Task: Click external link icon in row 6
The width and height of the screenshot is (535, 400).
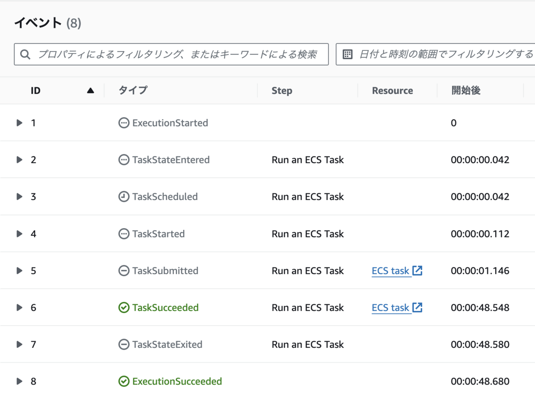Action: pyautogui.click(x=417, y=307)
